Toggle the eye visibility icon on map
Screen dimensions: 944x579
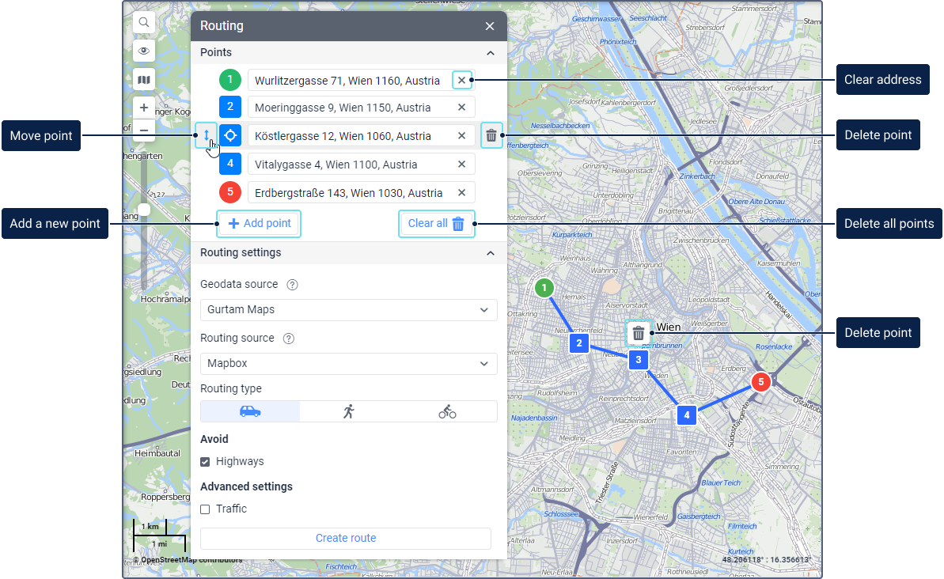pyautogui.click(x=144, y=51)
